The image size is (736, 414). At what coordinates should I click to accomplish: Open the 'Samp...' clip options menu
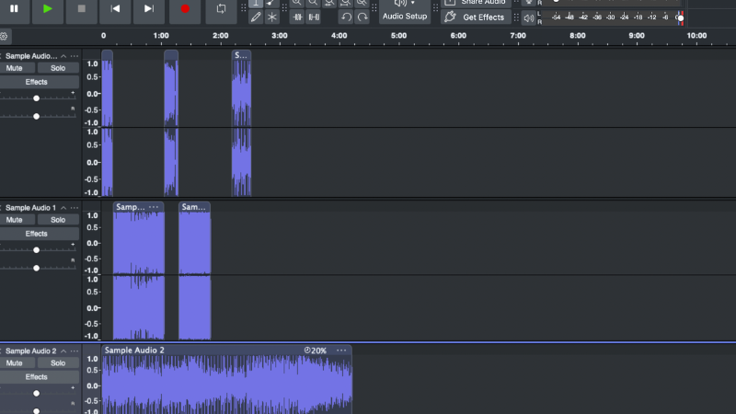(154, 207)
